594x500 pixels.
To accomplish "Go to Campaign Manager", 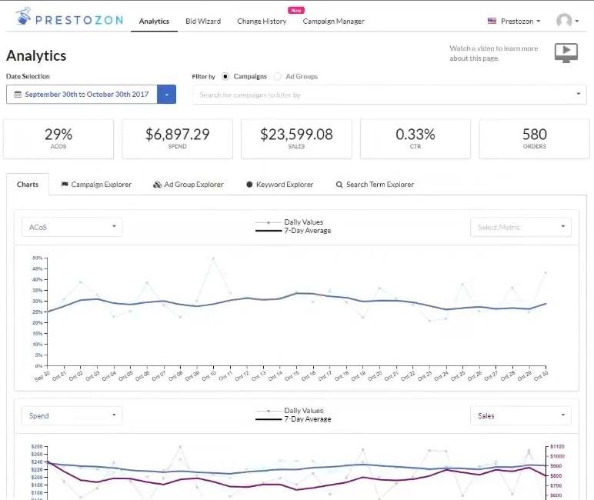I will pos(333,21).
